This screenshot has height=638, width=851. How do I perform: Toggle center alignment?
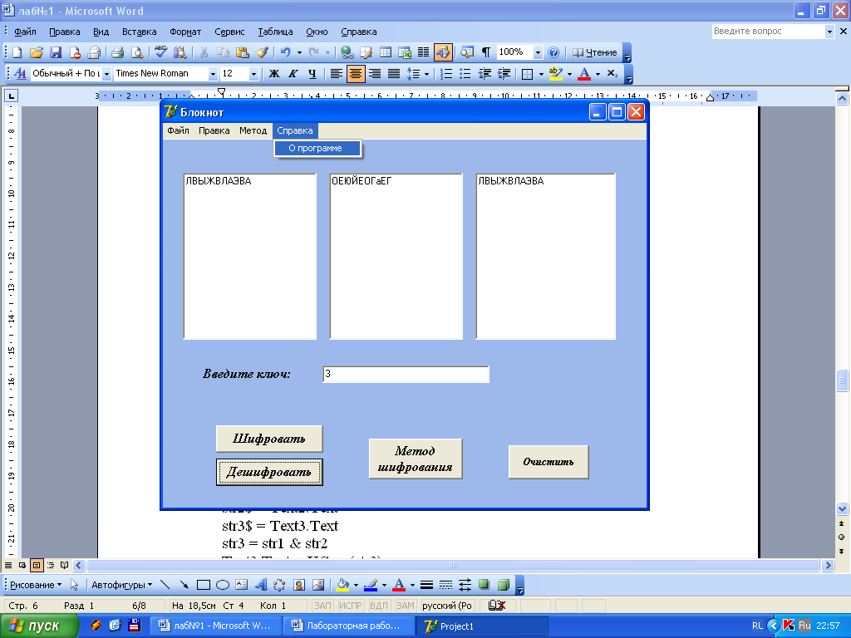tap(356, 74)
